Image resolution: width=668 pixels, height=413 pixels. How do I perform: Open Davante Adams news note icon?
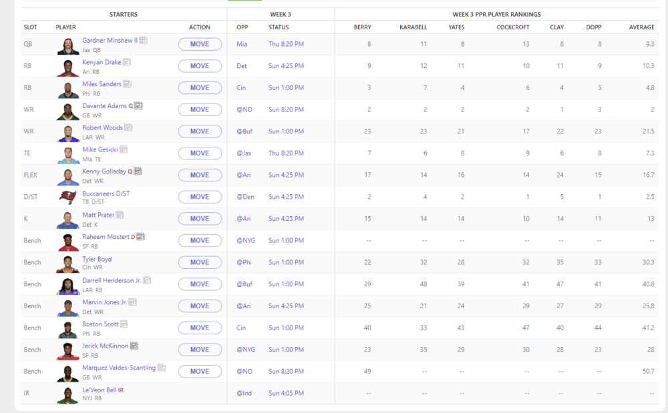coord(138,105)
